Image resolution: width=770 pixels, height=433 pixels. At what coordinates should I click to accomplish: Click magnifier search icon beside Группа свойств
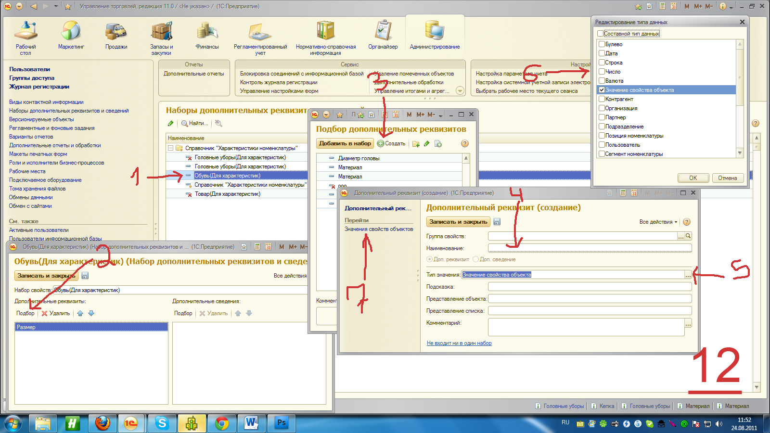[688, 236]
